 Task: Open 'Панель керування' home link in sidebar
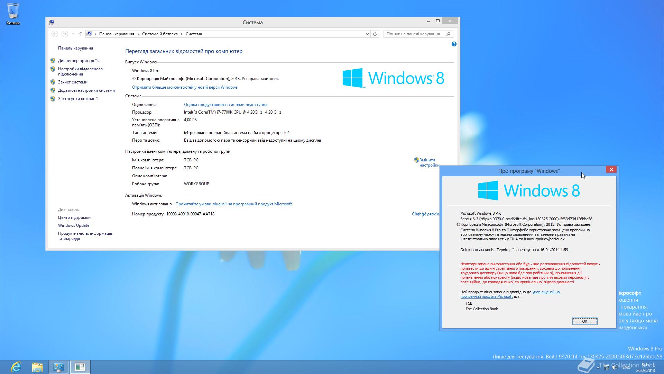click(75, 48)
